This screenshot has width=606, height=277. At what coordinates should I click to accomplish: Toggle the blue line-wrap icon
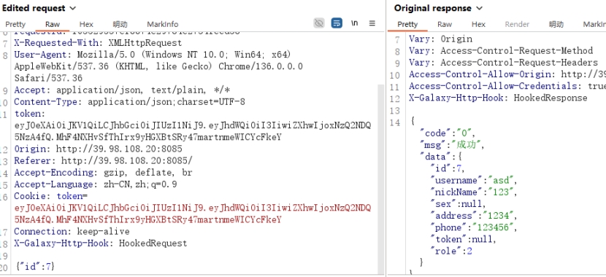pos(337,23)
